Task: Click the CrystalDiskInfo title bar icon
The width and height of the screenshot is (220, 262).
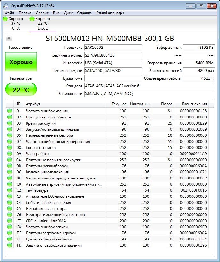Action: (6, 6)
